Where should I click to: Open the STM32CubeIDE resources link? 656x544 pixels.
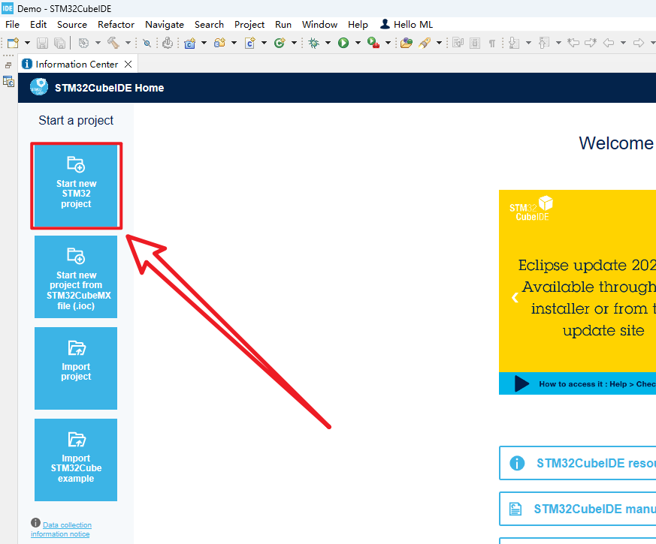point(578,463)
